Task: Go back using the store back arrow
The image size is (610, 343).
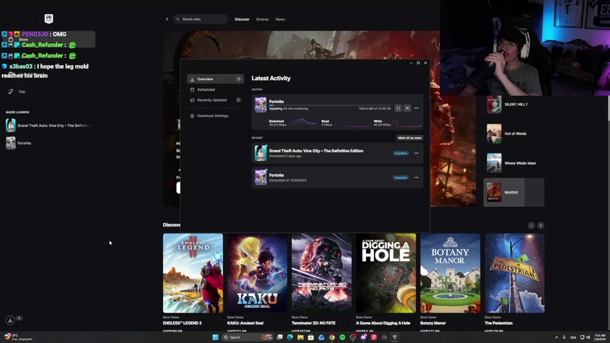Action: coord(167,19)
